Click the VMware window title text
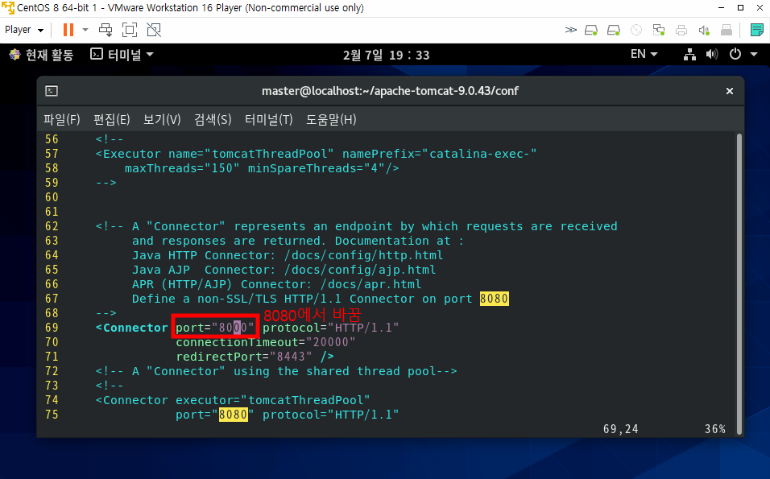 (191, 8)
